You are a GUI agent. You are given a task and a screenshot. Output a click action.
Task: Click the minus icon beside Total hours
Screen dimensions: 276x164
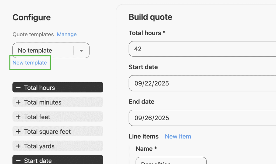18,88
